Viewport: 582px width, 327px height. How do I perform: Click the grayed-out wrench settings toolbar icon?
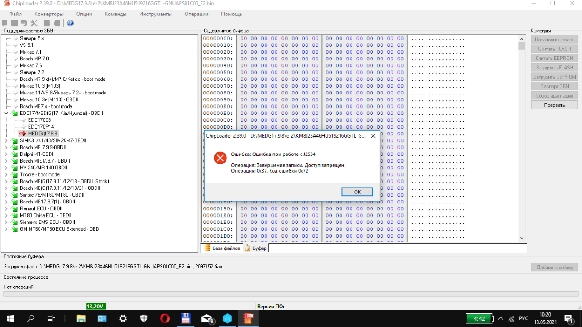(x=34, y=23)
